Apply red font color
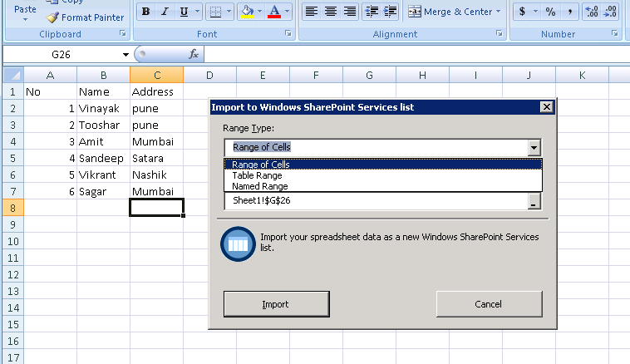Image resolution: width=630 pixels, height=364 pixels. coord(274,12)
